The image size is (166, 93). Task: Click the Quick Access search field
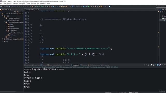click(x=161, y=6)
